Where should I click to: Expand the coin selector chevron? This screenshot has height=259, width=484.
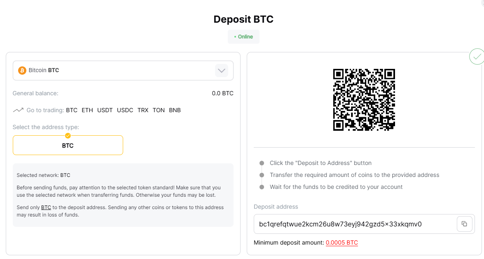click(x=222, y=71)
